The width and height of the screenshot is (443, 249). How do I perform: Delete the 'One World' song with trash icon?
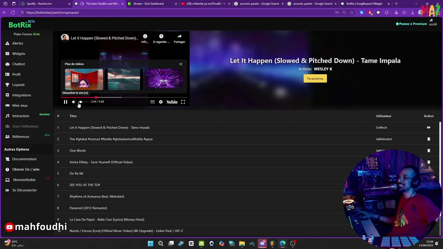click(x=428, y=150)
